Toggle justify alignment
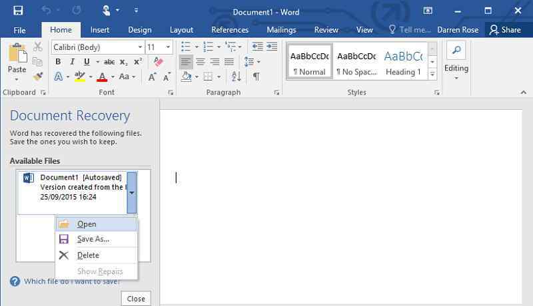This screenshot has height=306, width=533. 229,62
